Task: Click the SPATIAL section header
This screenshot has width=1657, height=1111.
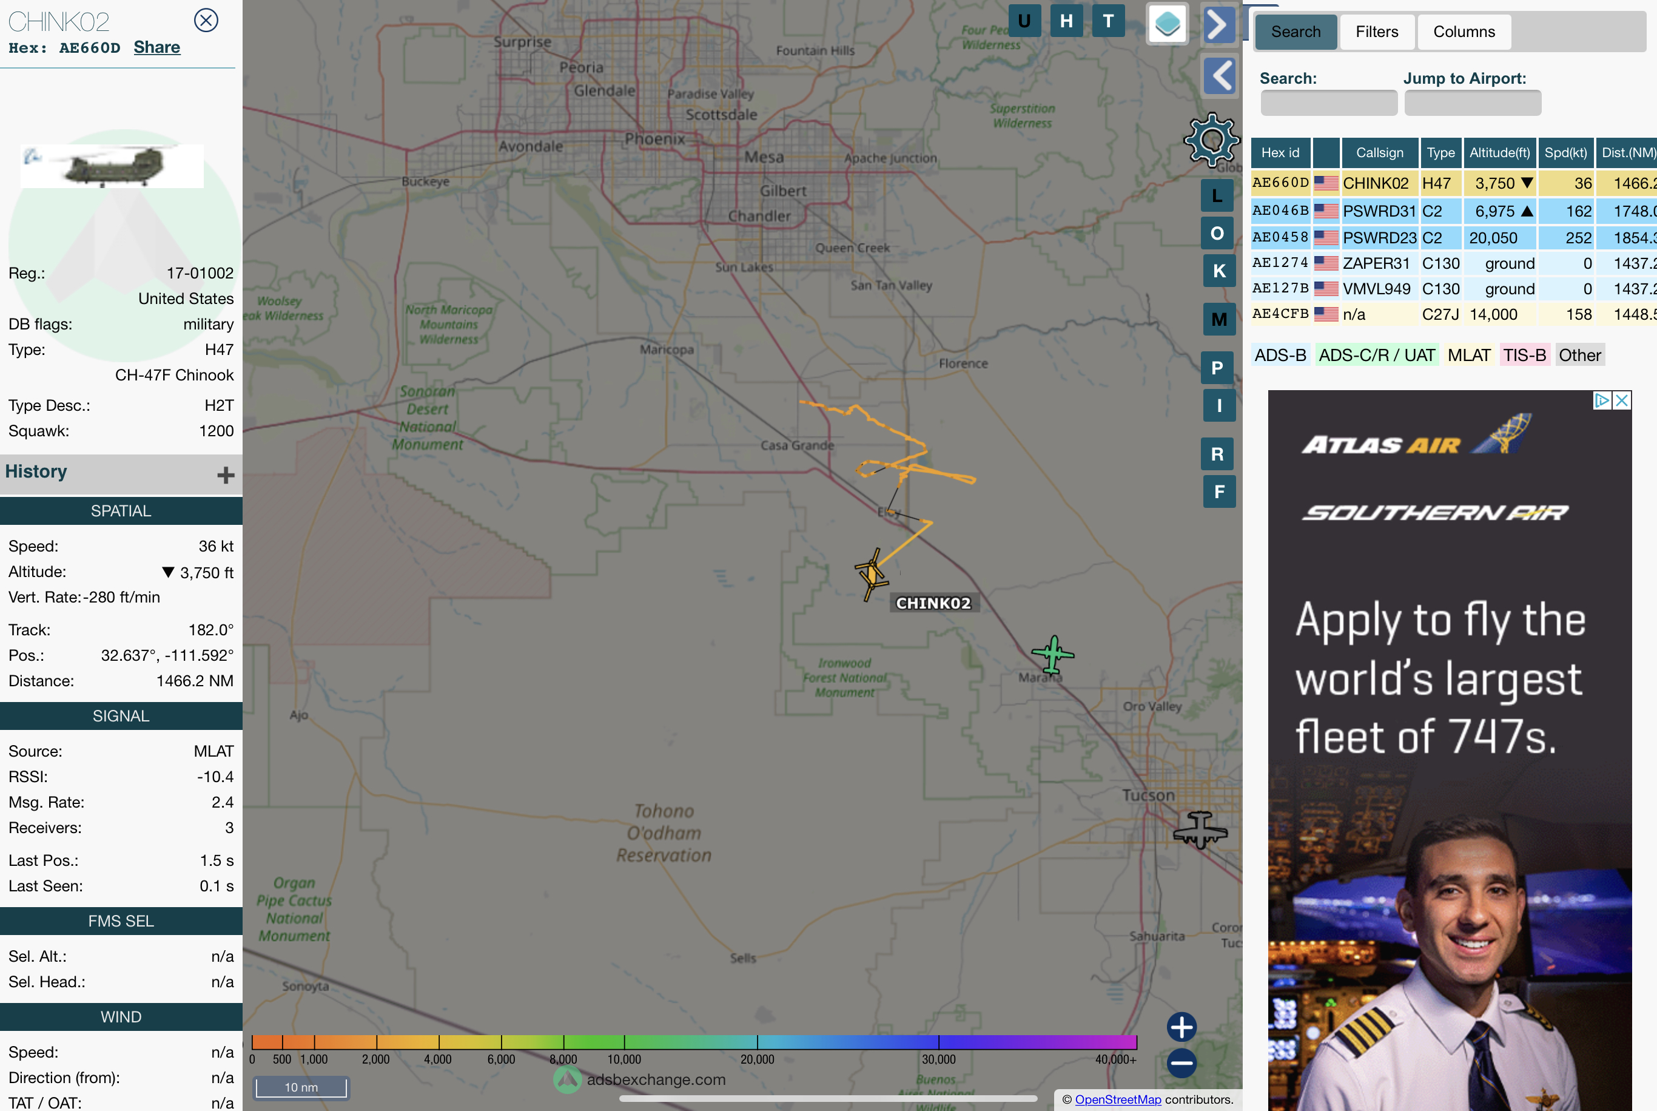Action: point(121,511)
